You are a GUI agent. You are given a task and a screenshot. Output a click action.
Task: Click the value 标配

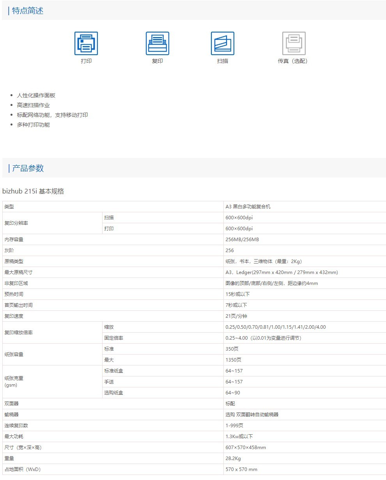pyautogui.click(x=230, y=404)
